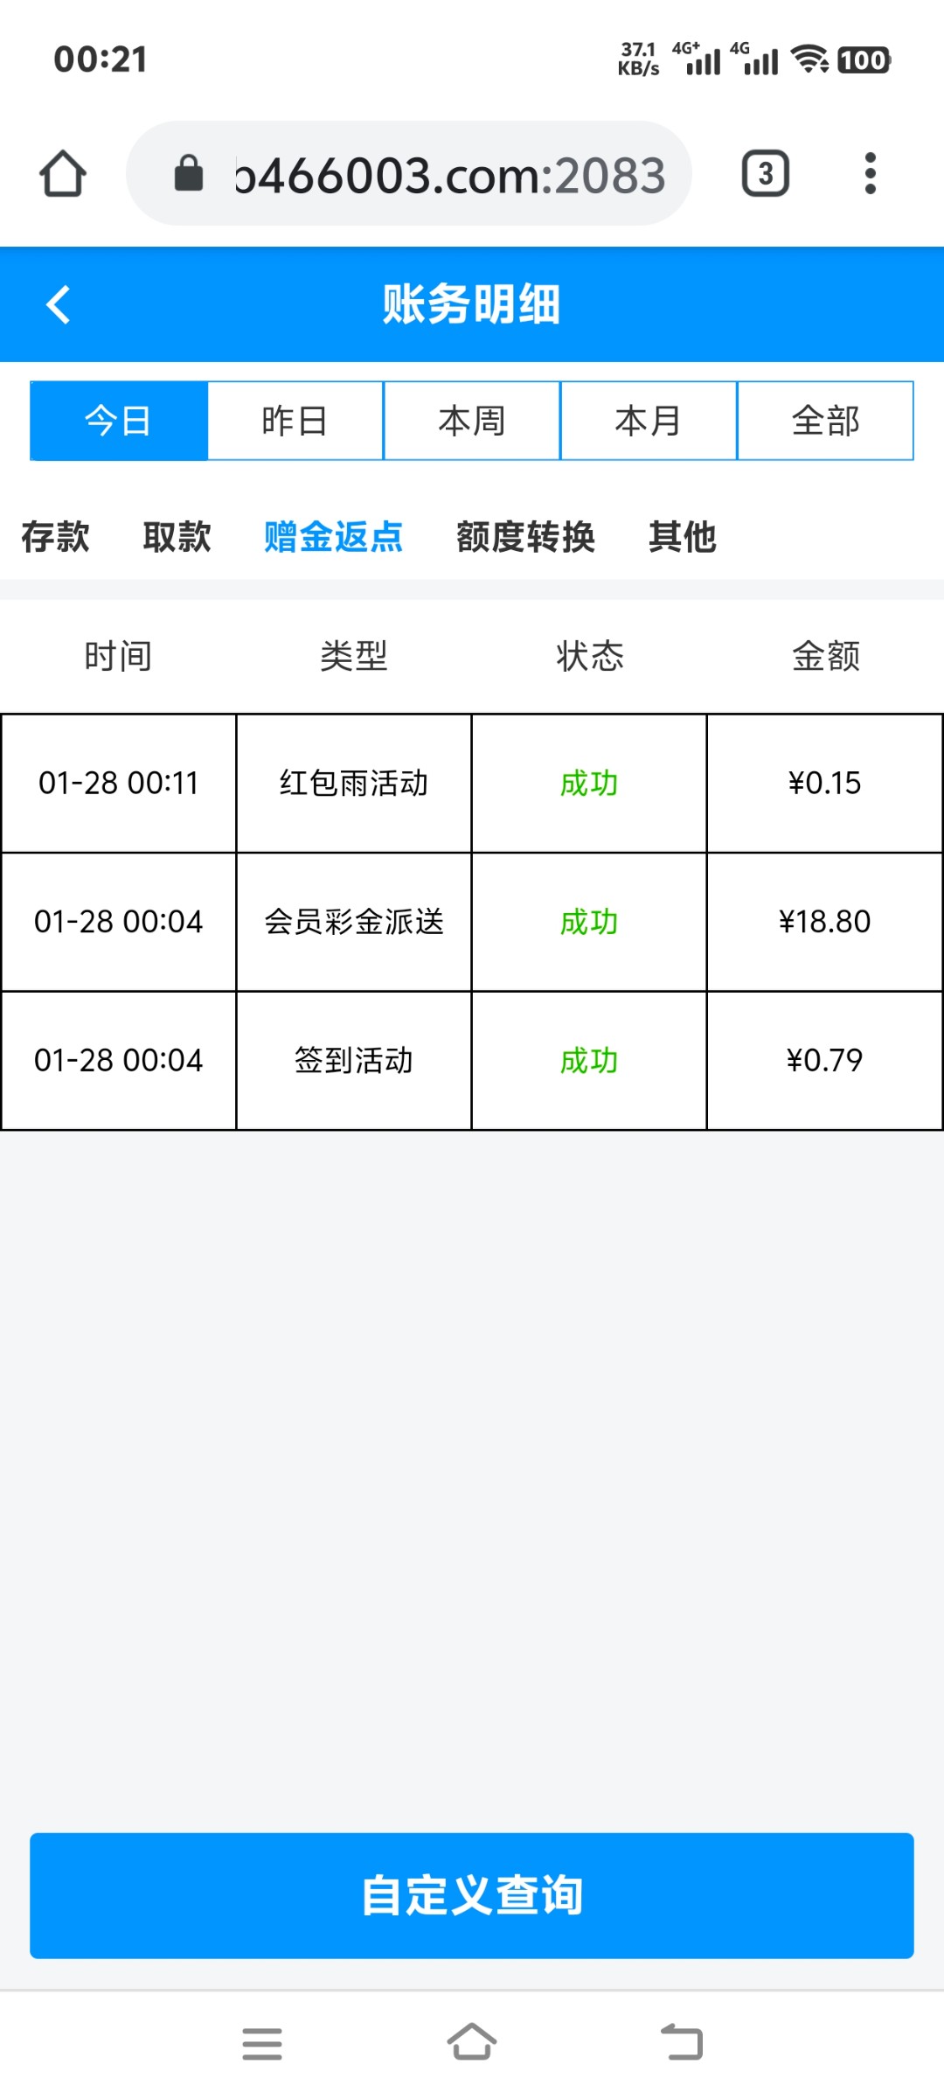The image size is (944, 2099).
Task: Open the 存款 category
Action: click(55, 537)
